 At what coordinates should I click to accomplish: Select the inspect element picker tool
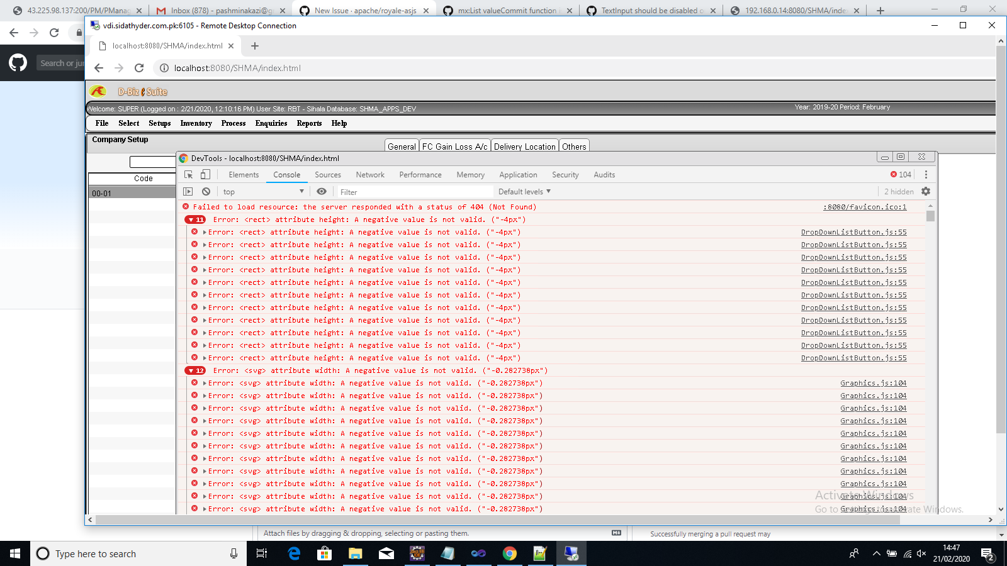[188, 174]
